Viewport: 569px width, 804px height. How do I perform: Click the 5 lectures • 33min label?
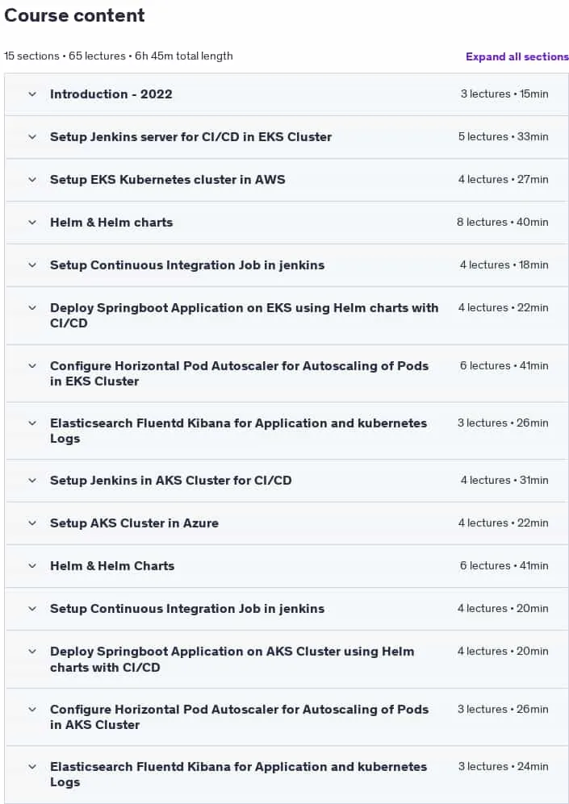(504, 137)
